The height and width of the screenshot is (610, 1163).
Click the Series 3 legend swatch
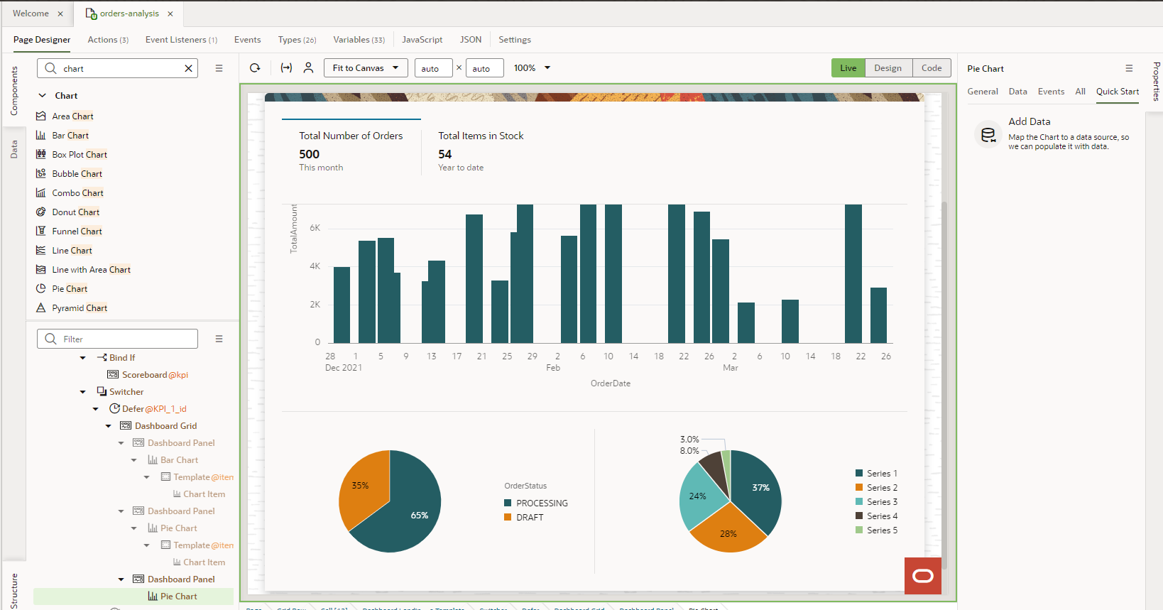(859, 501)
